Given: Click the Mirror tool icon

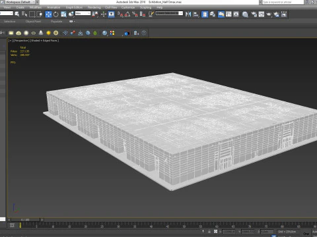Looking at the screenshot, I should pos(188,14).
